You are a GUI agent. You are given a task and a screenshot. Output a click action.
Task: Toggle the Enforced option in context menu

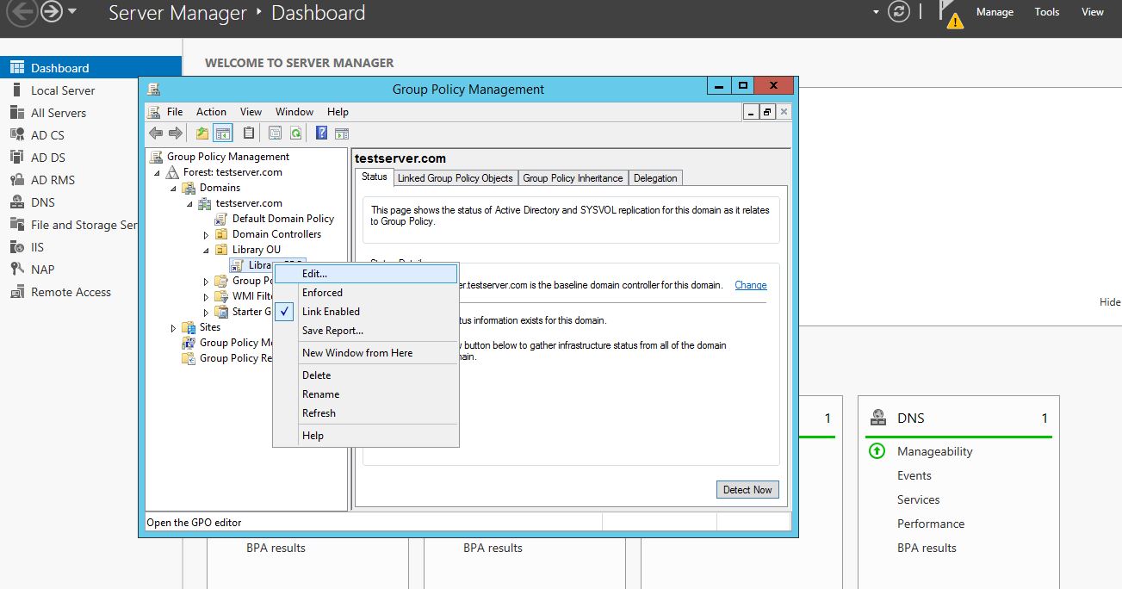[x=322, y=293]
